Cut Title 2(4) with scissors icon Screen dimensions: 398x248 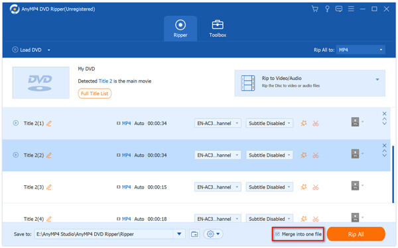[316, 219]
